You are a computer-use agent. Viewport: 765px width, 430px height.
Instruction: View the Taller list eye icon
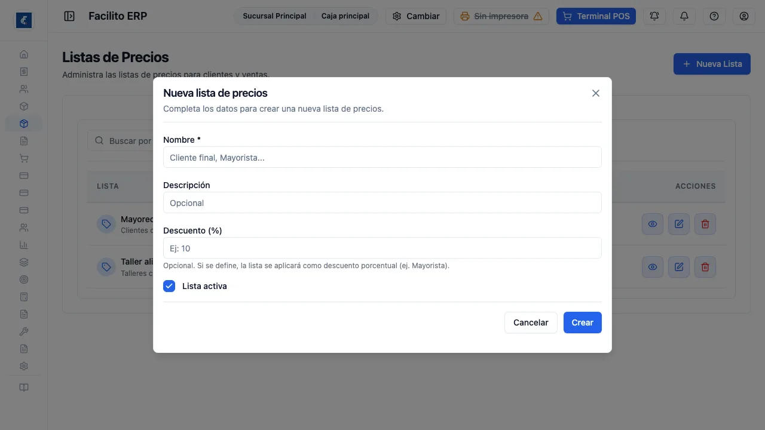653,267
